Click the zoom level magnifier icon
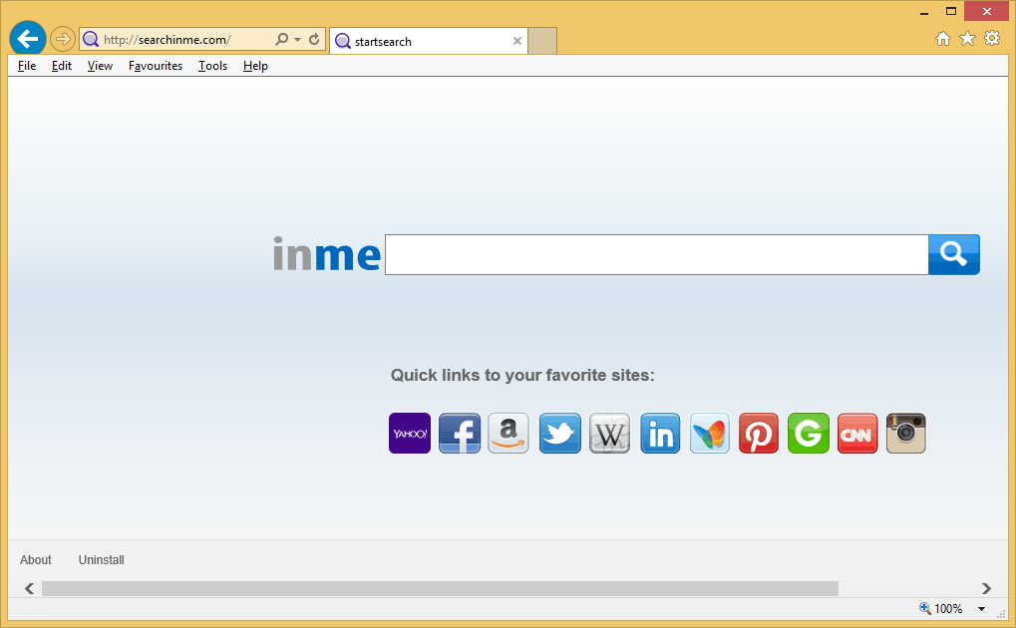The height and width of the screenshot is (628, 1016). [925, 608]
